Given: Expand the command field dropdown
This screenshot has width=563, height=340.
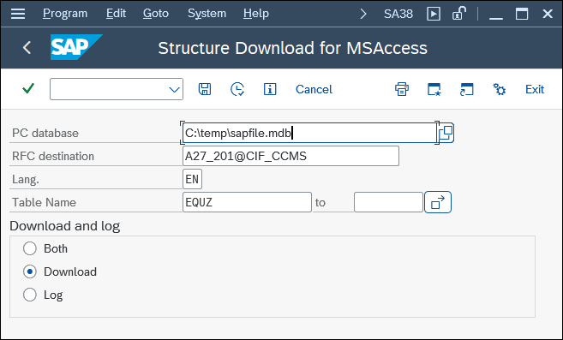Looking at the screenshot, I should (175, 89).
